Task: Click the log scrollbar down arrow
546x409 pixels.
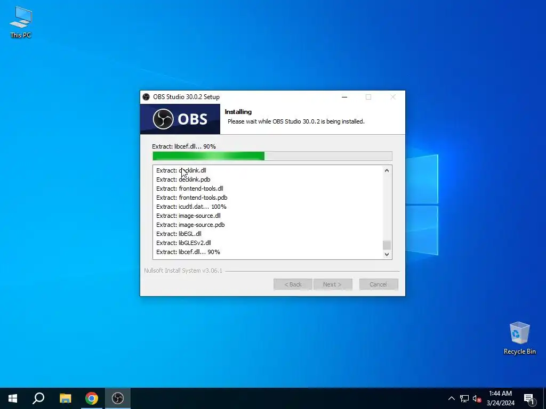Action: coord(387,254)
